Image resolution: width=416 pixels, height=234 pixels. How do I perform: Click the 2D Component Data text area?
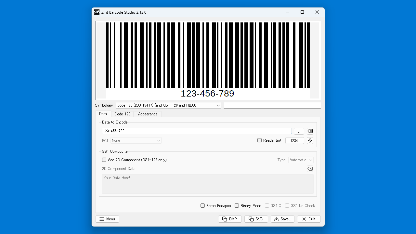tap(208, 184)
